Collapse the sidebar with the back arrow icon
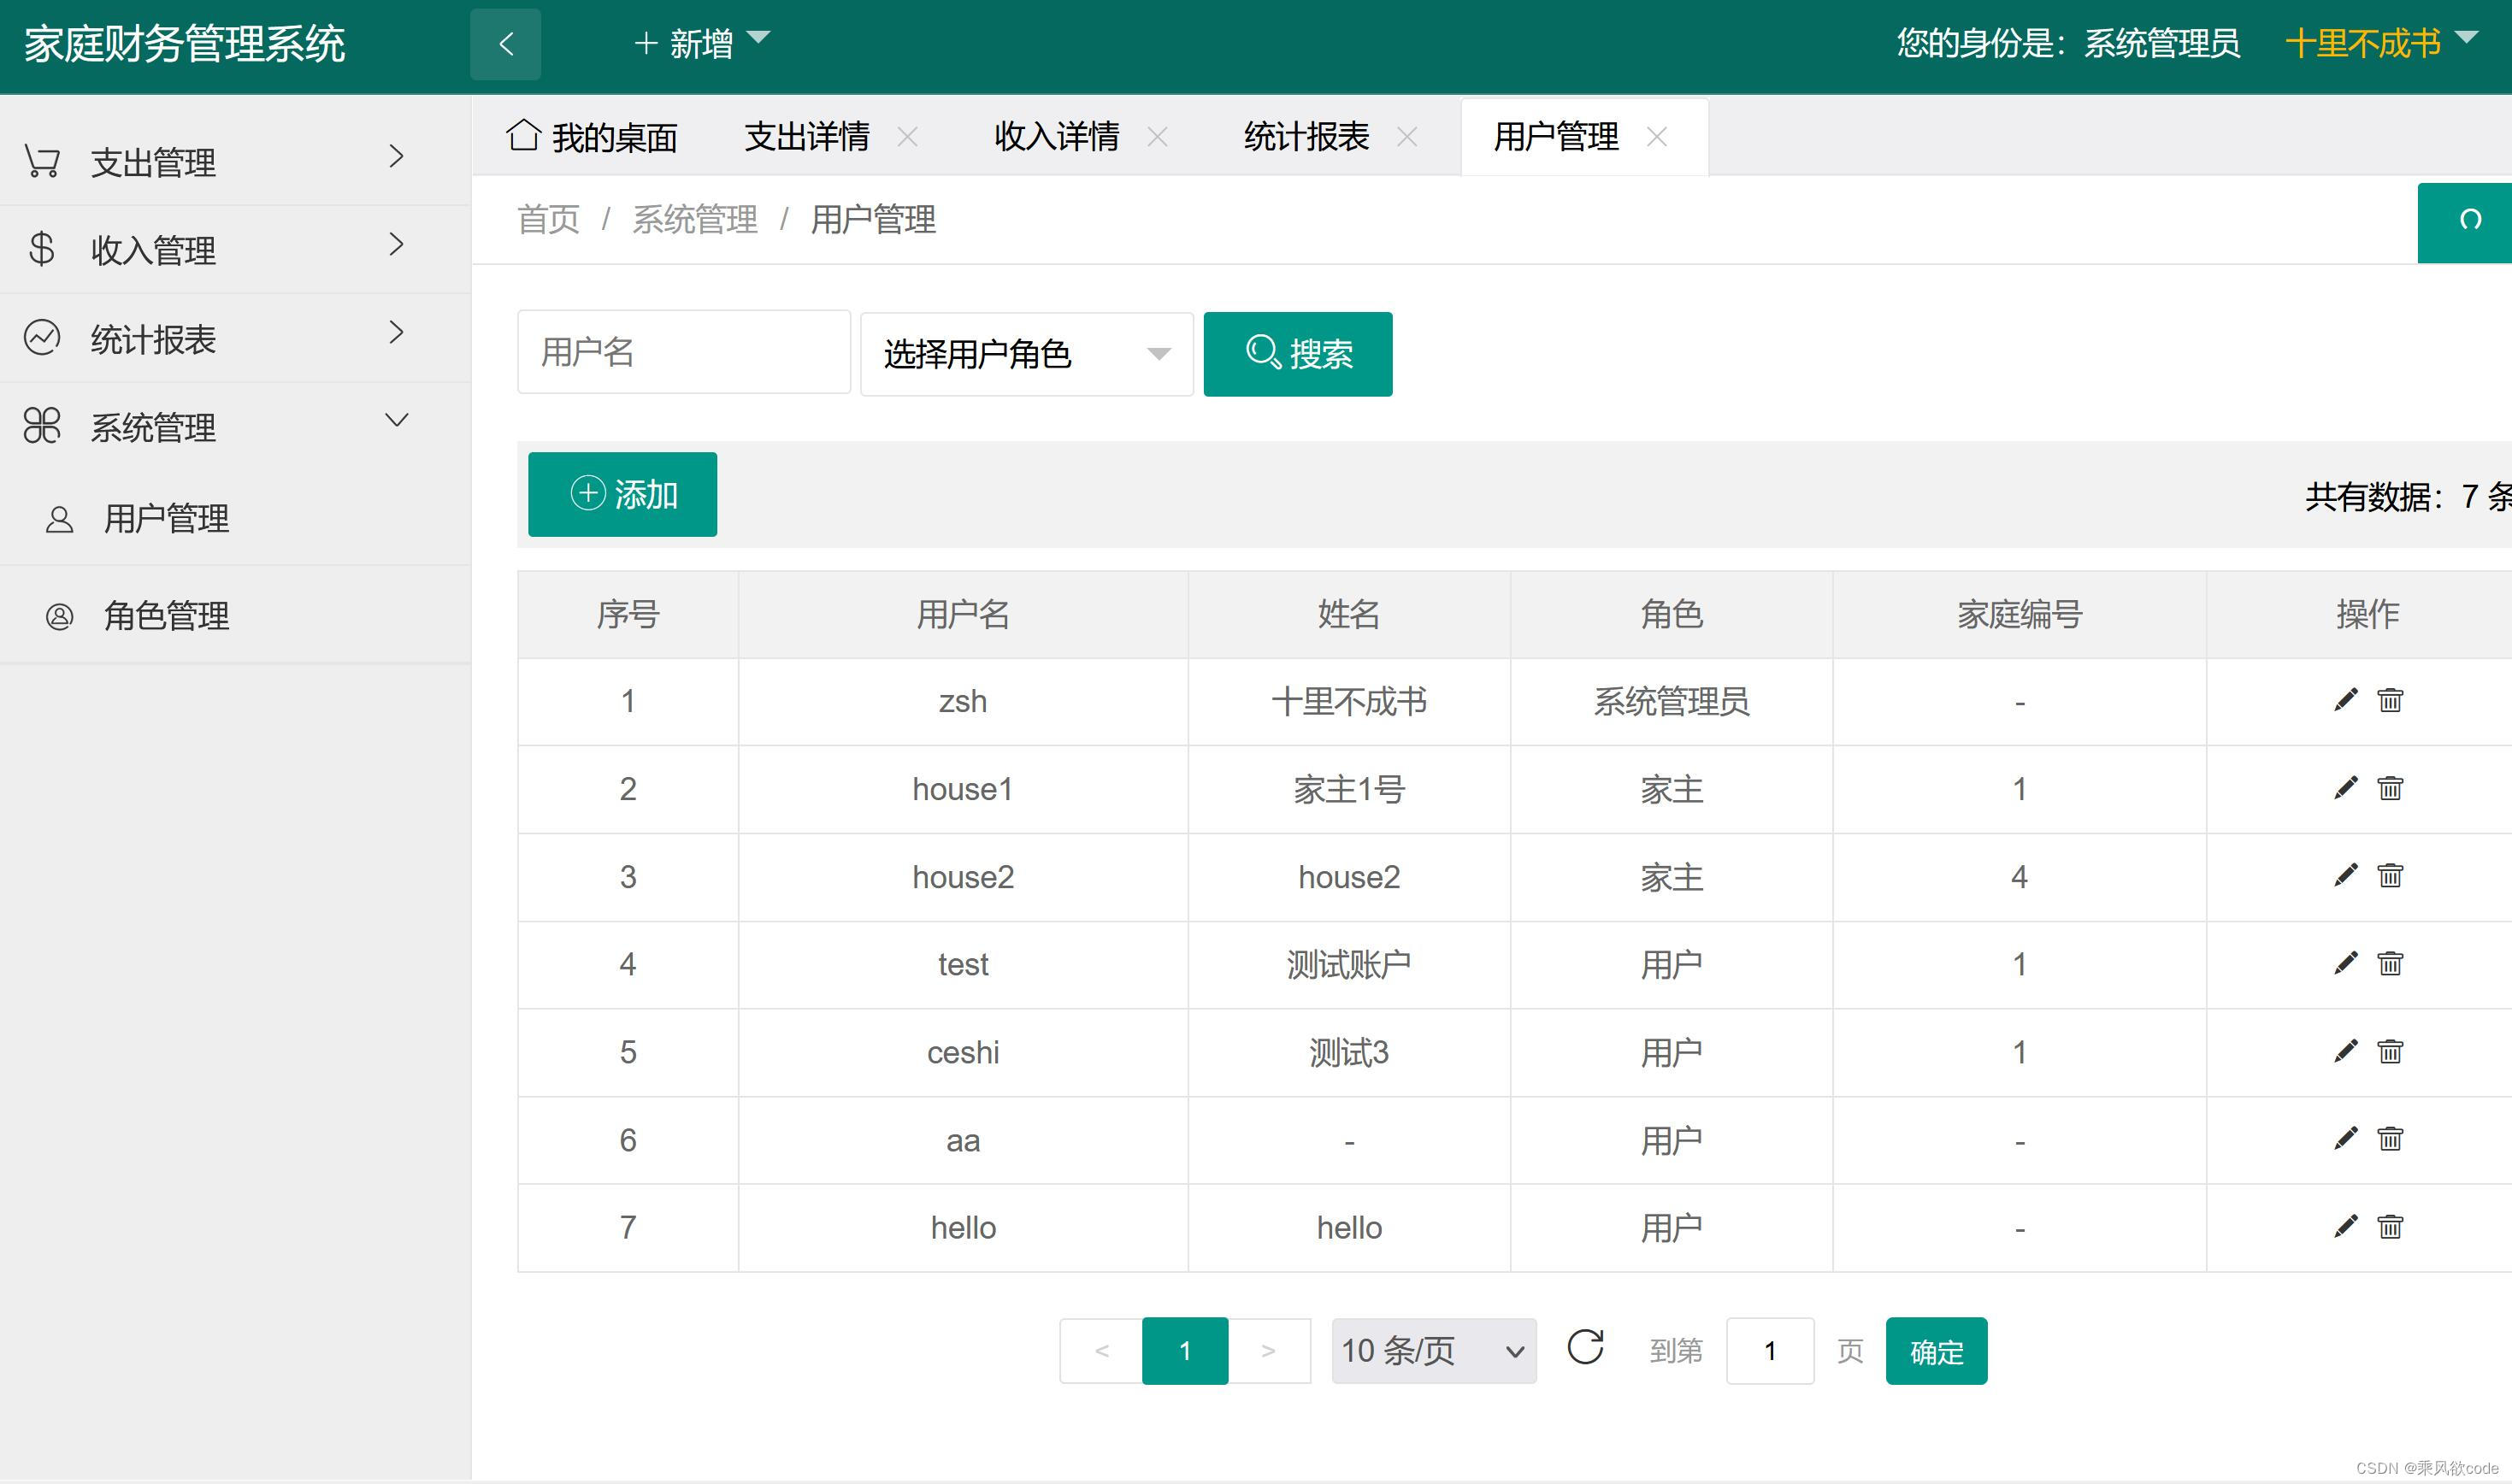Image resolution: width=2512 pixels, height=1484 pixels. pyautogui.click(x=505, y=44)
